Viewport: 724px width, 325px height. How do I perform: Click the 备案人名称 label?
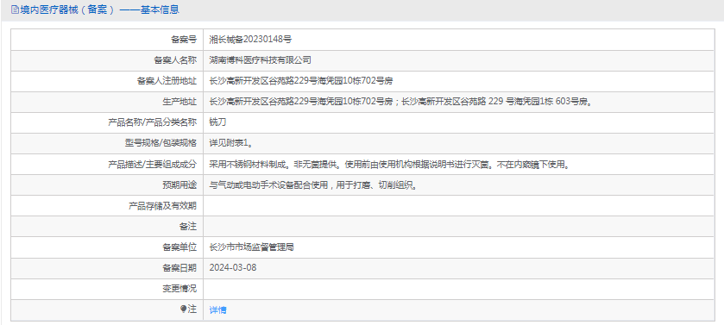point(175,60)
